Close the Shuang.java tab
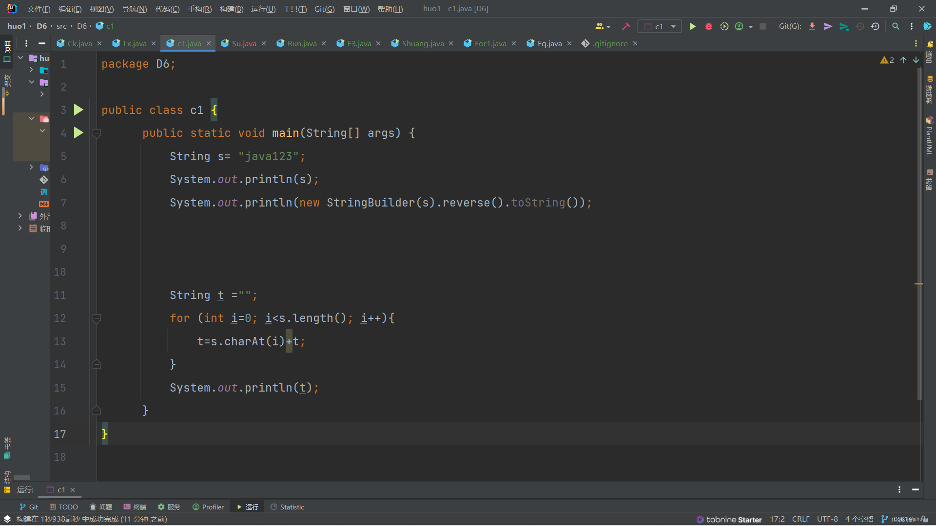The height and width of the screenshot is (526, 936). (451, 43)
